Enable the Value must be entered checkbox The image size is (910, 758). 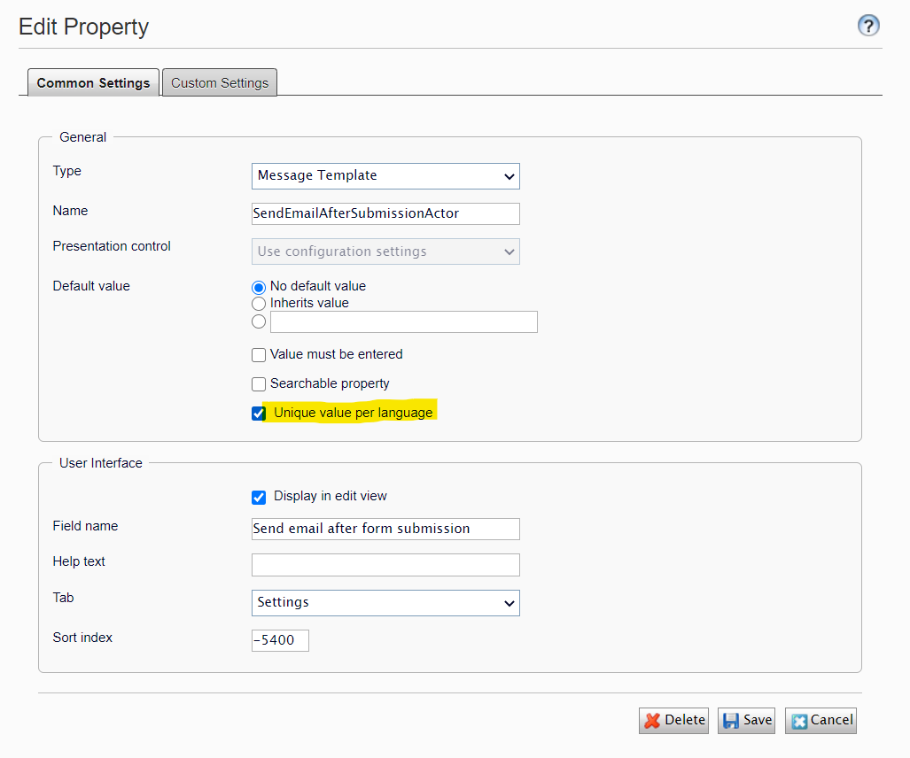click(x=259, y=355)
